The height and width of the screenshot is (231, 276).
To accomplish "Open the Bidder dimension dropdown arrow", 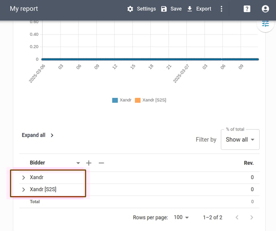I will click(78, 163).
